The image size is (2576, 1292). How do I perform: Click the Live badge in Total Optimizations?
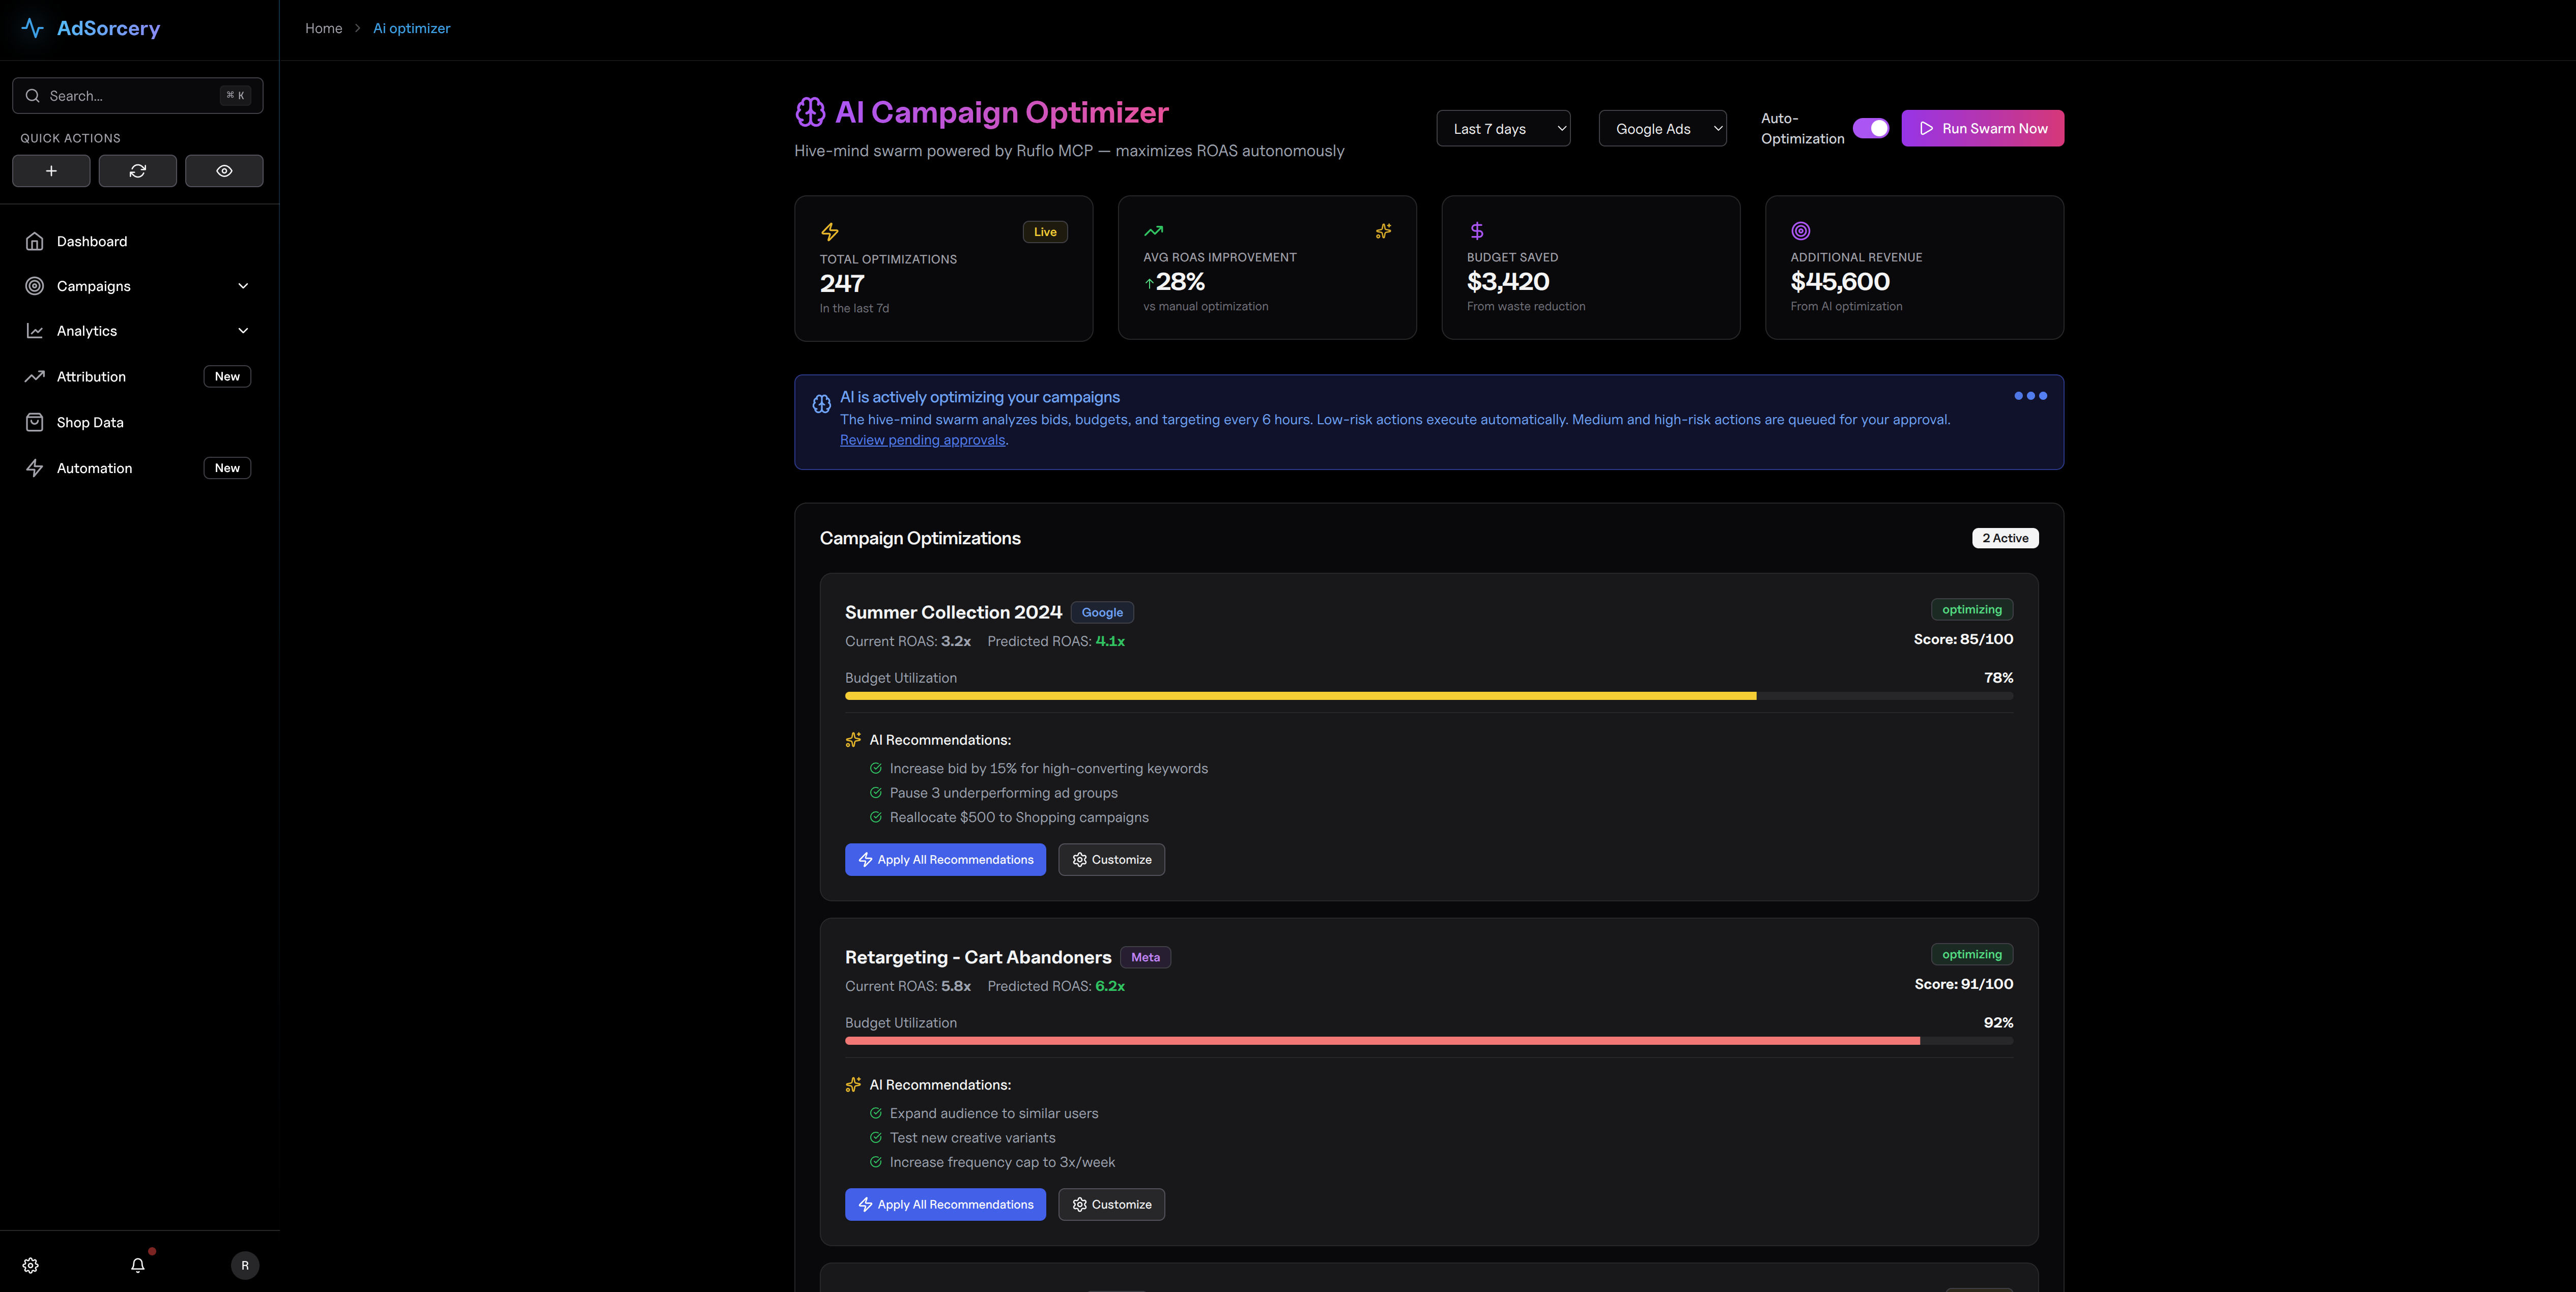tap(1045, 232)
